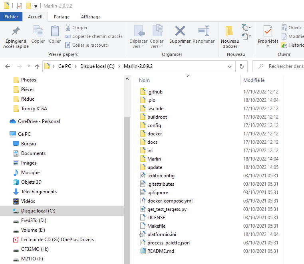Click Coller le raccourci
This screenshot has height=264, width=304.
point(87,45)
